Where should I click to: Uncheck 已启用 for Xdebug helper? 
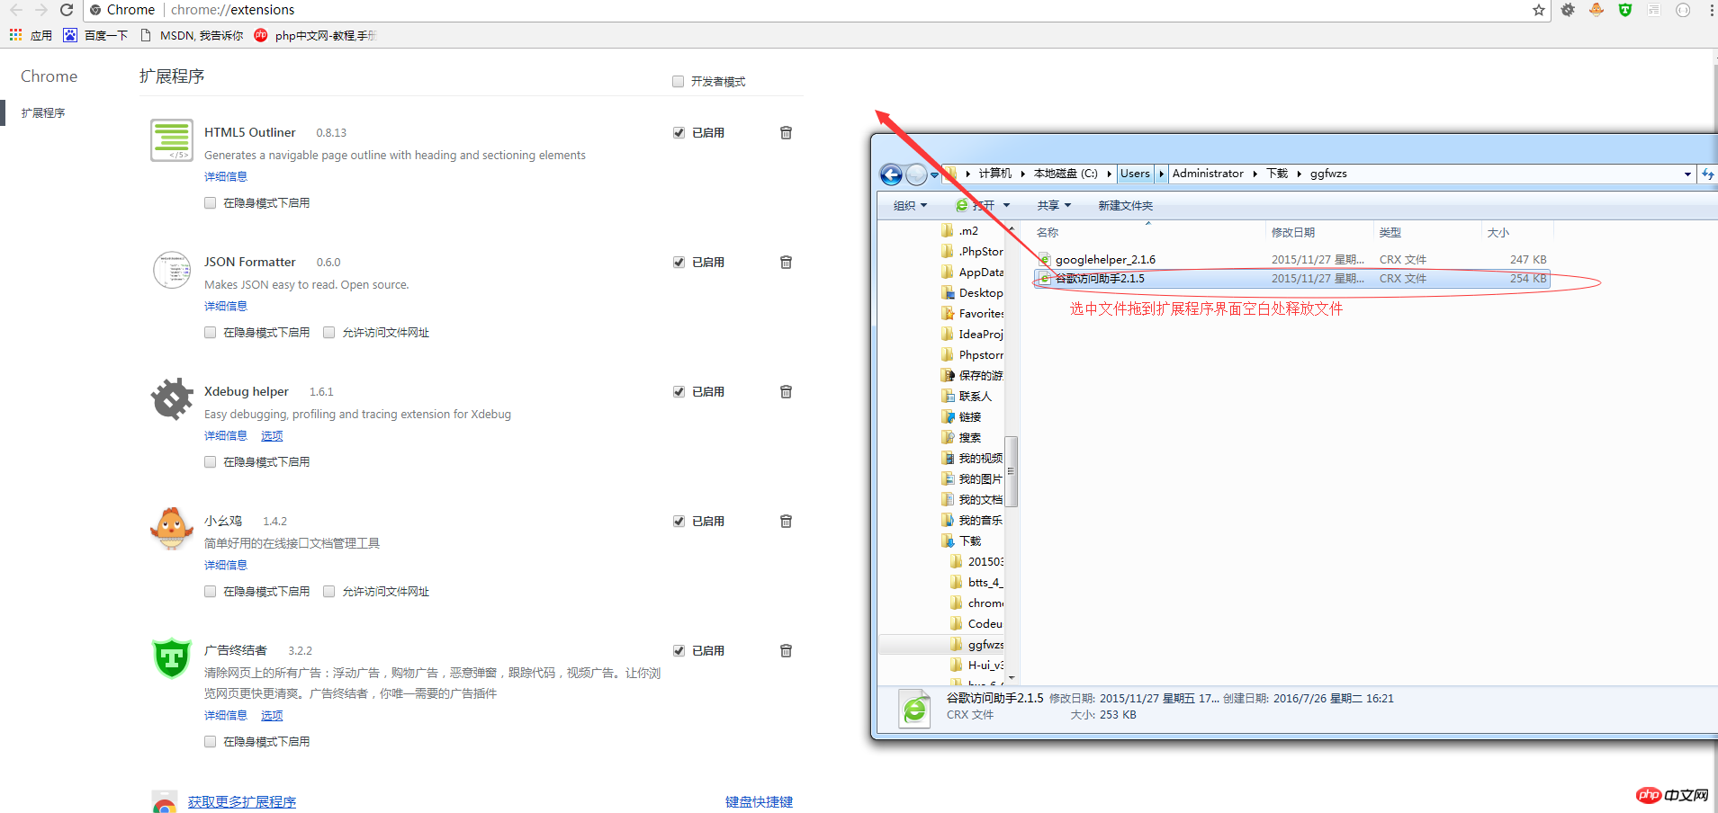tap(679, 391)
